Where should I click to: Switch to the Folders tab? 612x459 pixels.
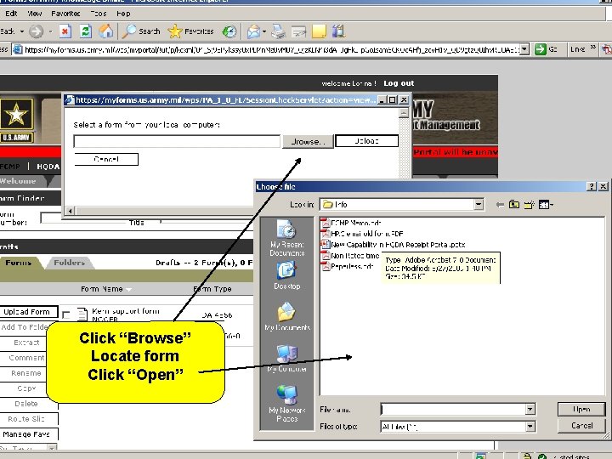coord(69,263)
